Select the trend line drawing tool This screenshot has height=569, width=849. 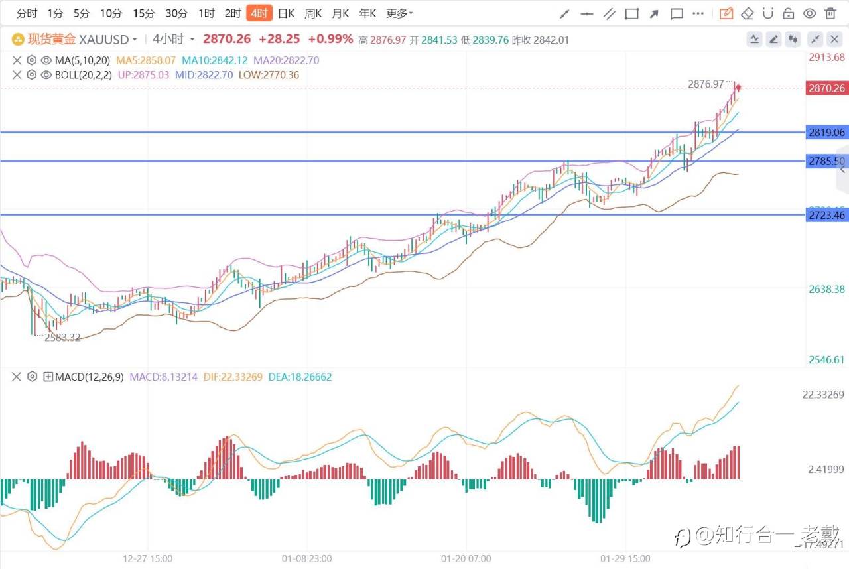(x=564, y=13)
